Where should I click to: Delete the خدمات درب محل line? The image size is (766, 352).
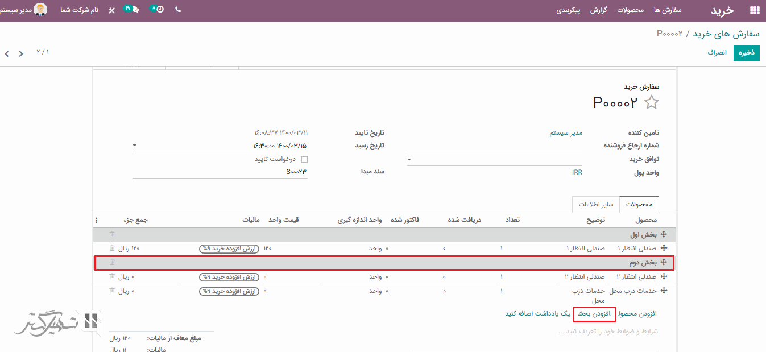pyautogui.click(x=112, y=291)
